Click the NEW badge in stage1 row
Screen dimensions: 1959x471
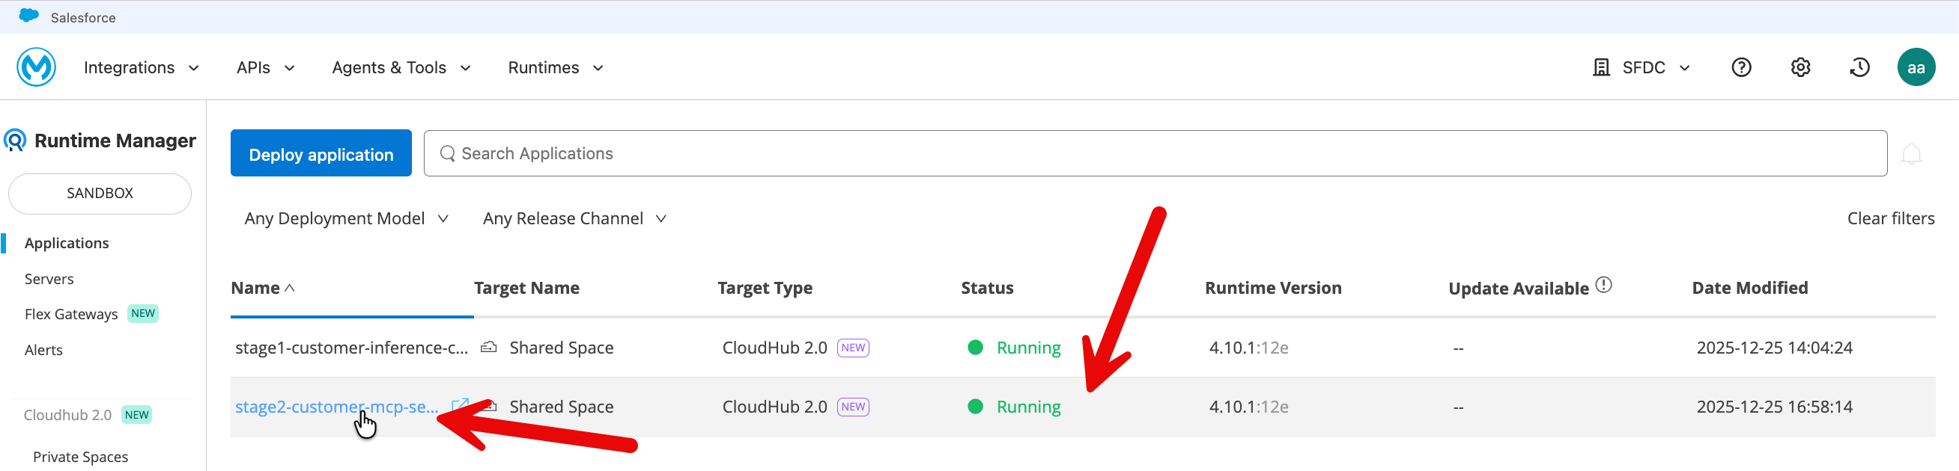pos(853,348)
